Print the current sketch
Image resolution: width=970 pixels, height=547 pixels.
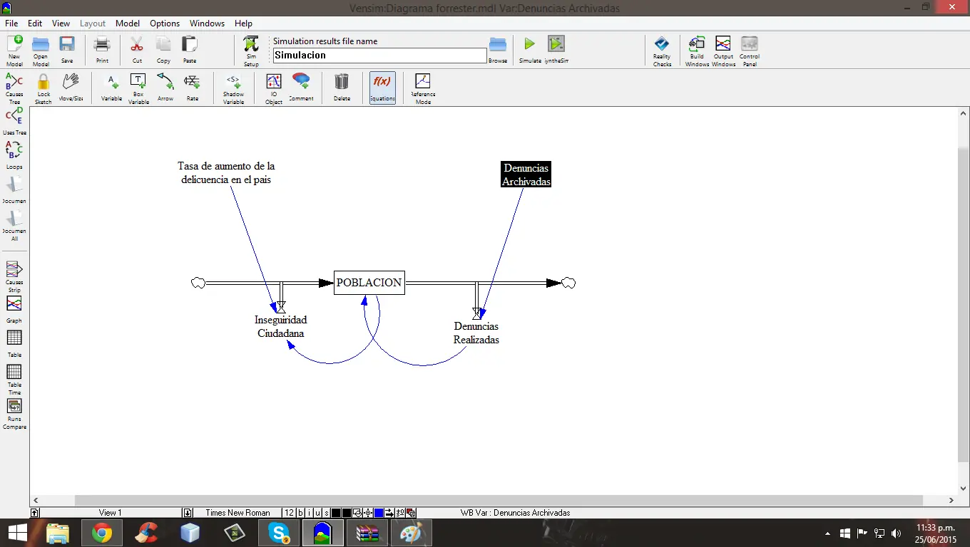pos(102,50)
